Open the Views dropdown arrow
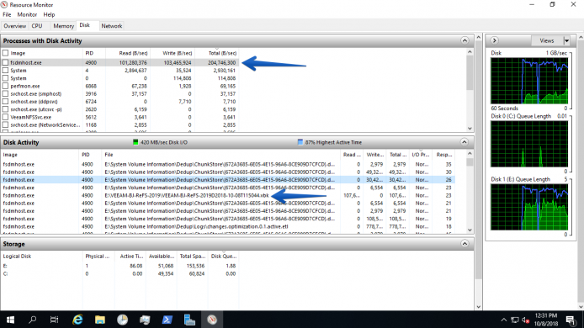Viewport: 584px width, 328px height. (x=566, y=40)
